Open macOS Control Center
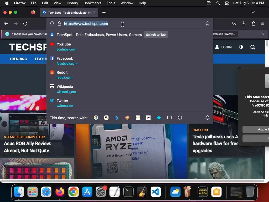 point(227,3)
